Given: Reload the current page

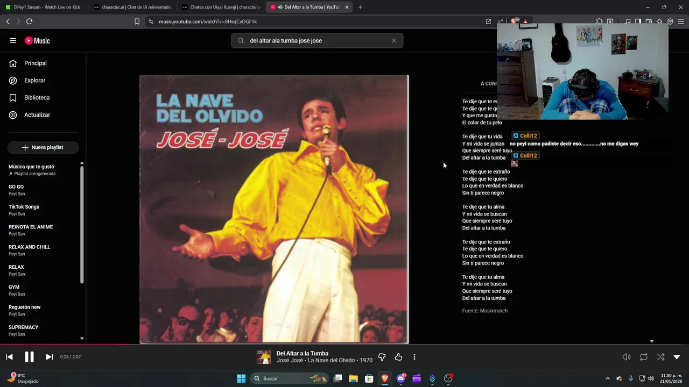Looking at the screenshot, I should 29,21.
